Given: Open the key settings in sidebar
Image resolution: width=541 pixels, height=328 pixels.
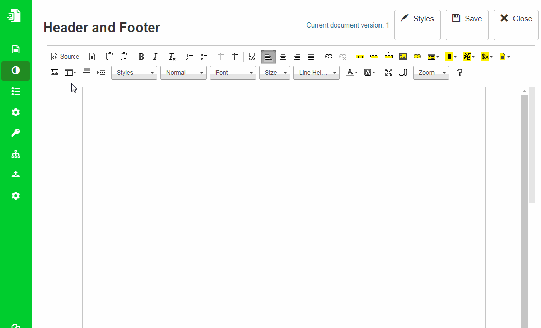Looking at the screenshot, I should (x=15, y=133).
